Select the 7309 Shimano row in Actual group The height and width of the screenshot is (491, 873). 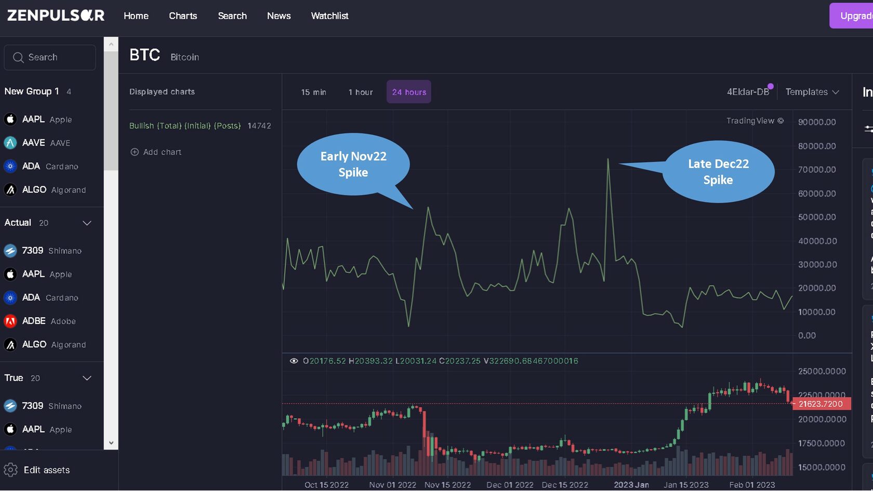click(x=52, y=251)
